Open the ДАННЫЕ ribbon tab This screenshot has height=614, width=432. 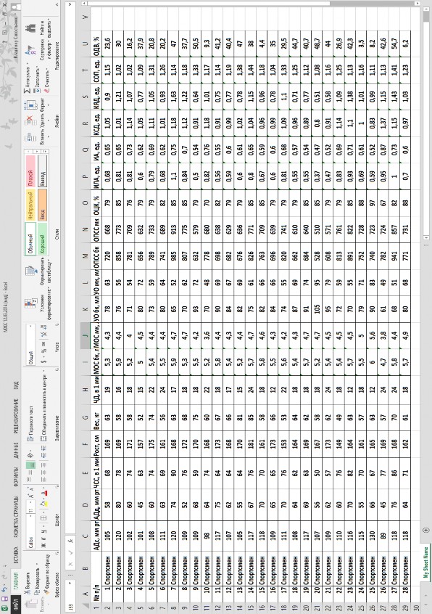point(16,450)
